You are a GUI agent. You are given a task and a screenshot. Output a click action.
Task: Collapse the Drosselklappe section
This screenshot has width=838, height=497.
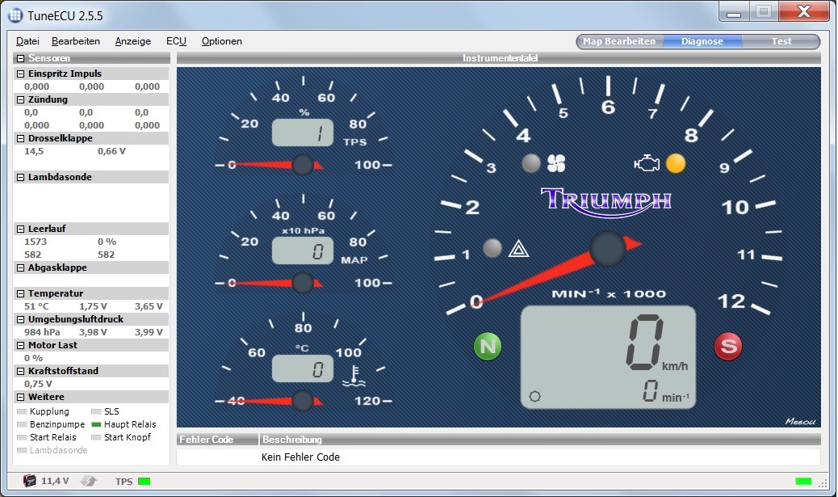(x=20, y=138)
